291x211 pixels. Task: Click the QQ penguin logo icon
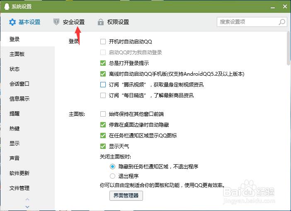click(x=7, y=7)
